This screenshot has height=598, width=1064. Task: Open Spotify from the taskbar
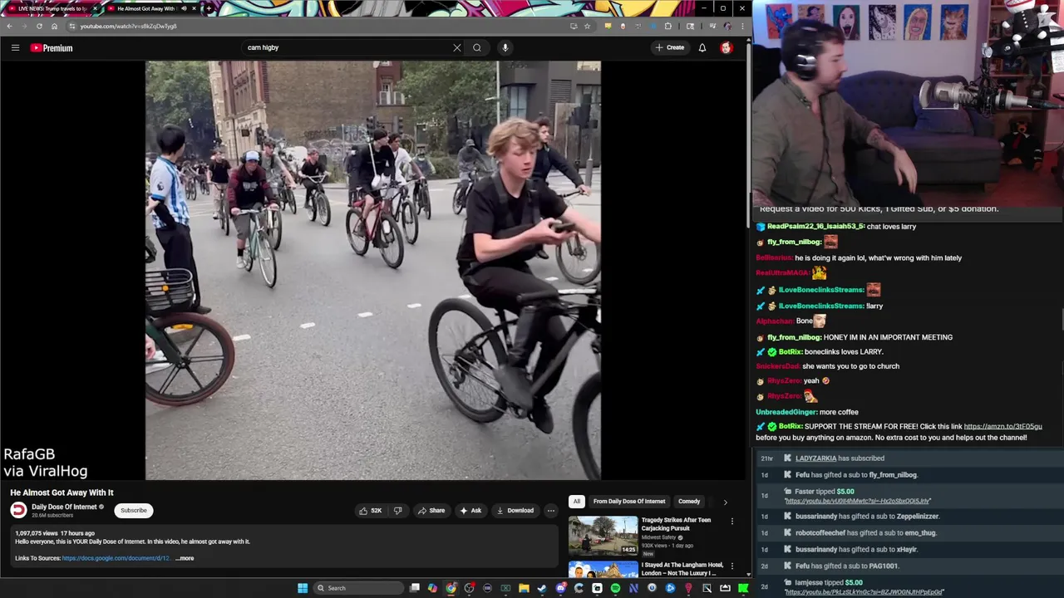tap(615, 588)
